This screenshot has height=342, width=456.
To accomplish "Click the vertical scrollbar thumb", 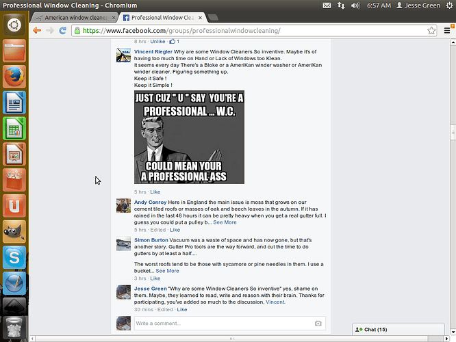I will [453, 133].
